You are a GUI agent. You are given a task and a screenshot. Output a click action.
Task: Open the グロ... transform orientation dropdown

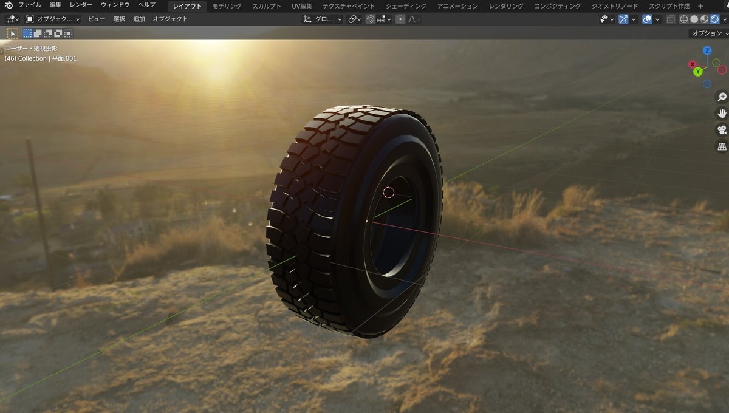322,19
